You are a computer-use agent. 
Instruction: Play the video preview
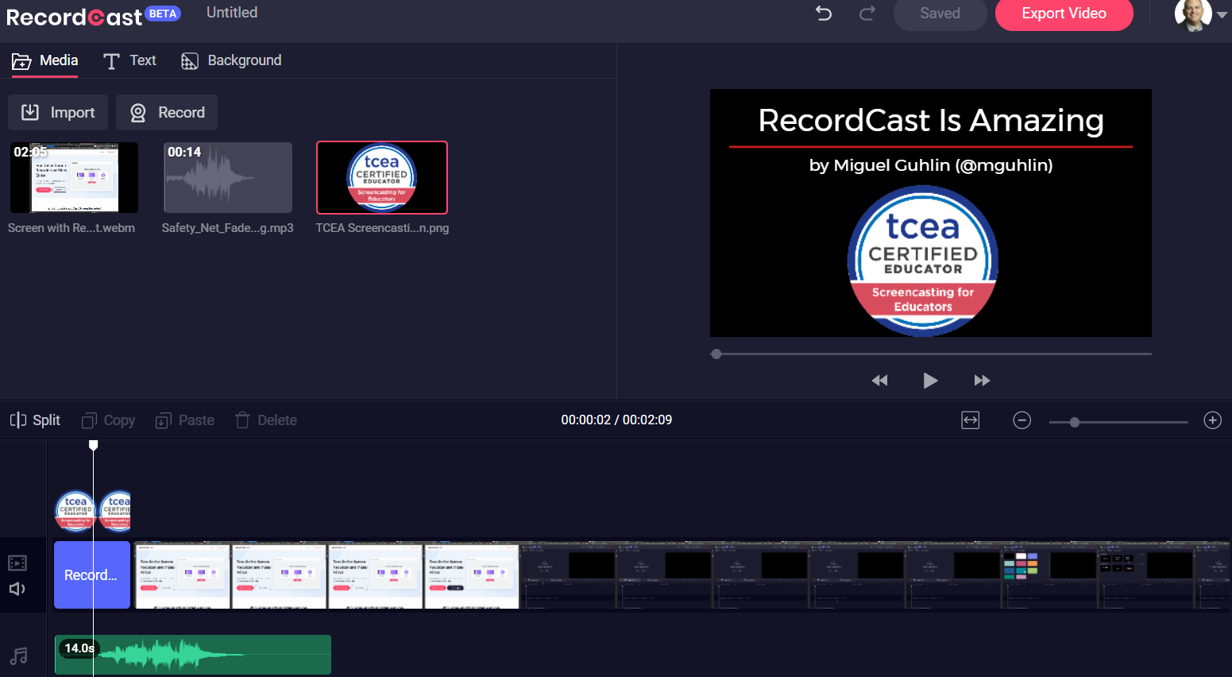(930, 381)
